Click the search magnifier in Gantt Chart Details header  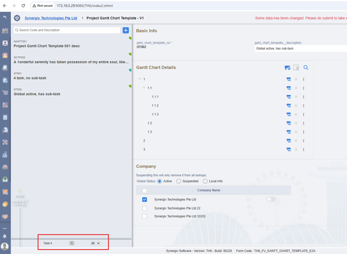[x=306, y=67]
